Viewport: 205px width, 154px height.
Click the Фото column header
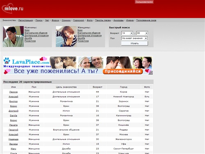[x=147, y=87]
